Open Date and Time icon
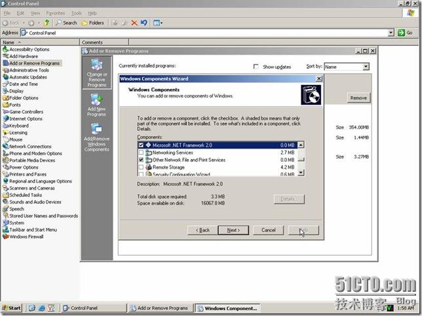The width and height of the screenshot is (422, 316). [6, 84]
